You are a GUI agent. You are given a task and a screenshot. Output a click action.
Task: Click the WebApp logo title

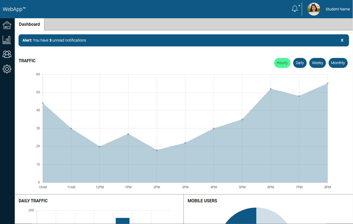14,9
